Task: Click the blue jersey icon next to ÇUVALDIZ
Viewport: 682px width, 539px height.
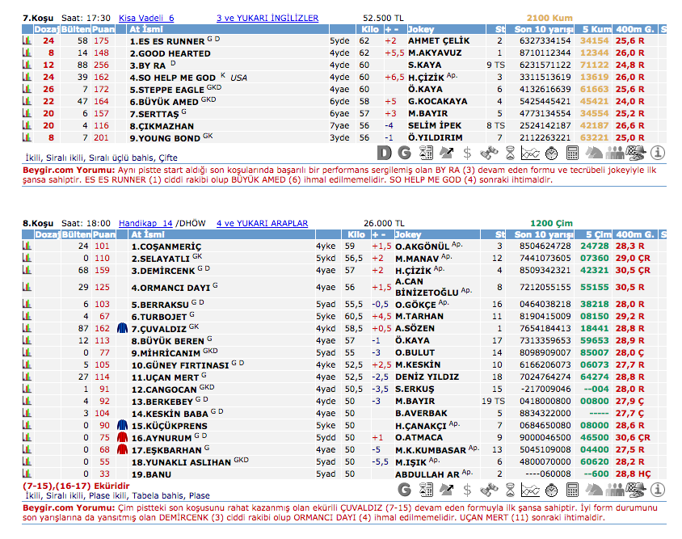Action: [x=123, y=329]
